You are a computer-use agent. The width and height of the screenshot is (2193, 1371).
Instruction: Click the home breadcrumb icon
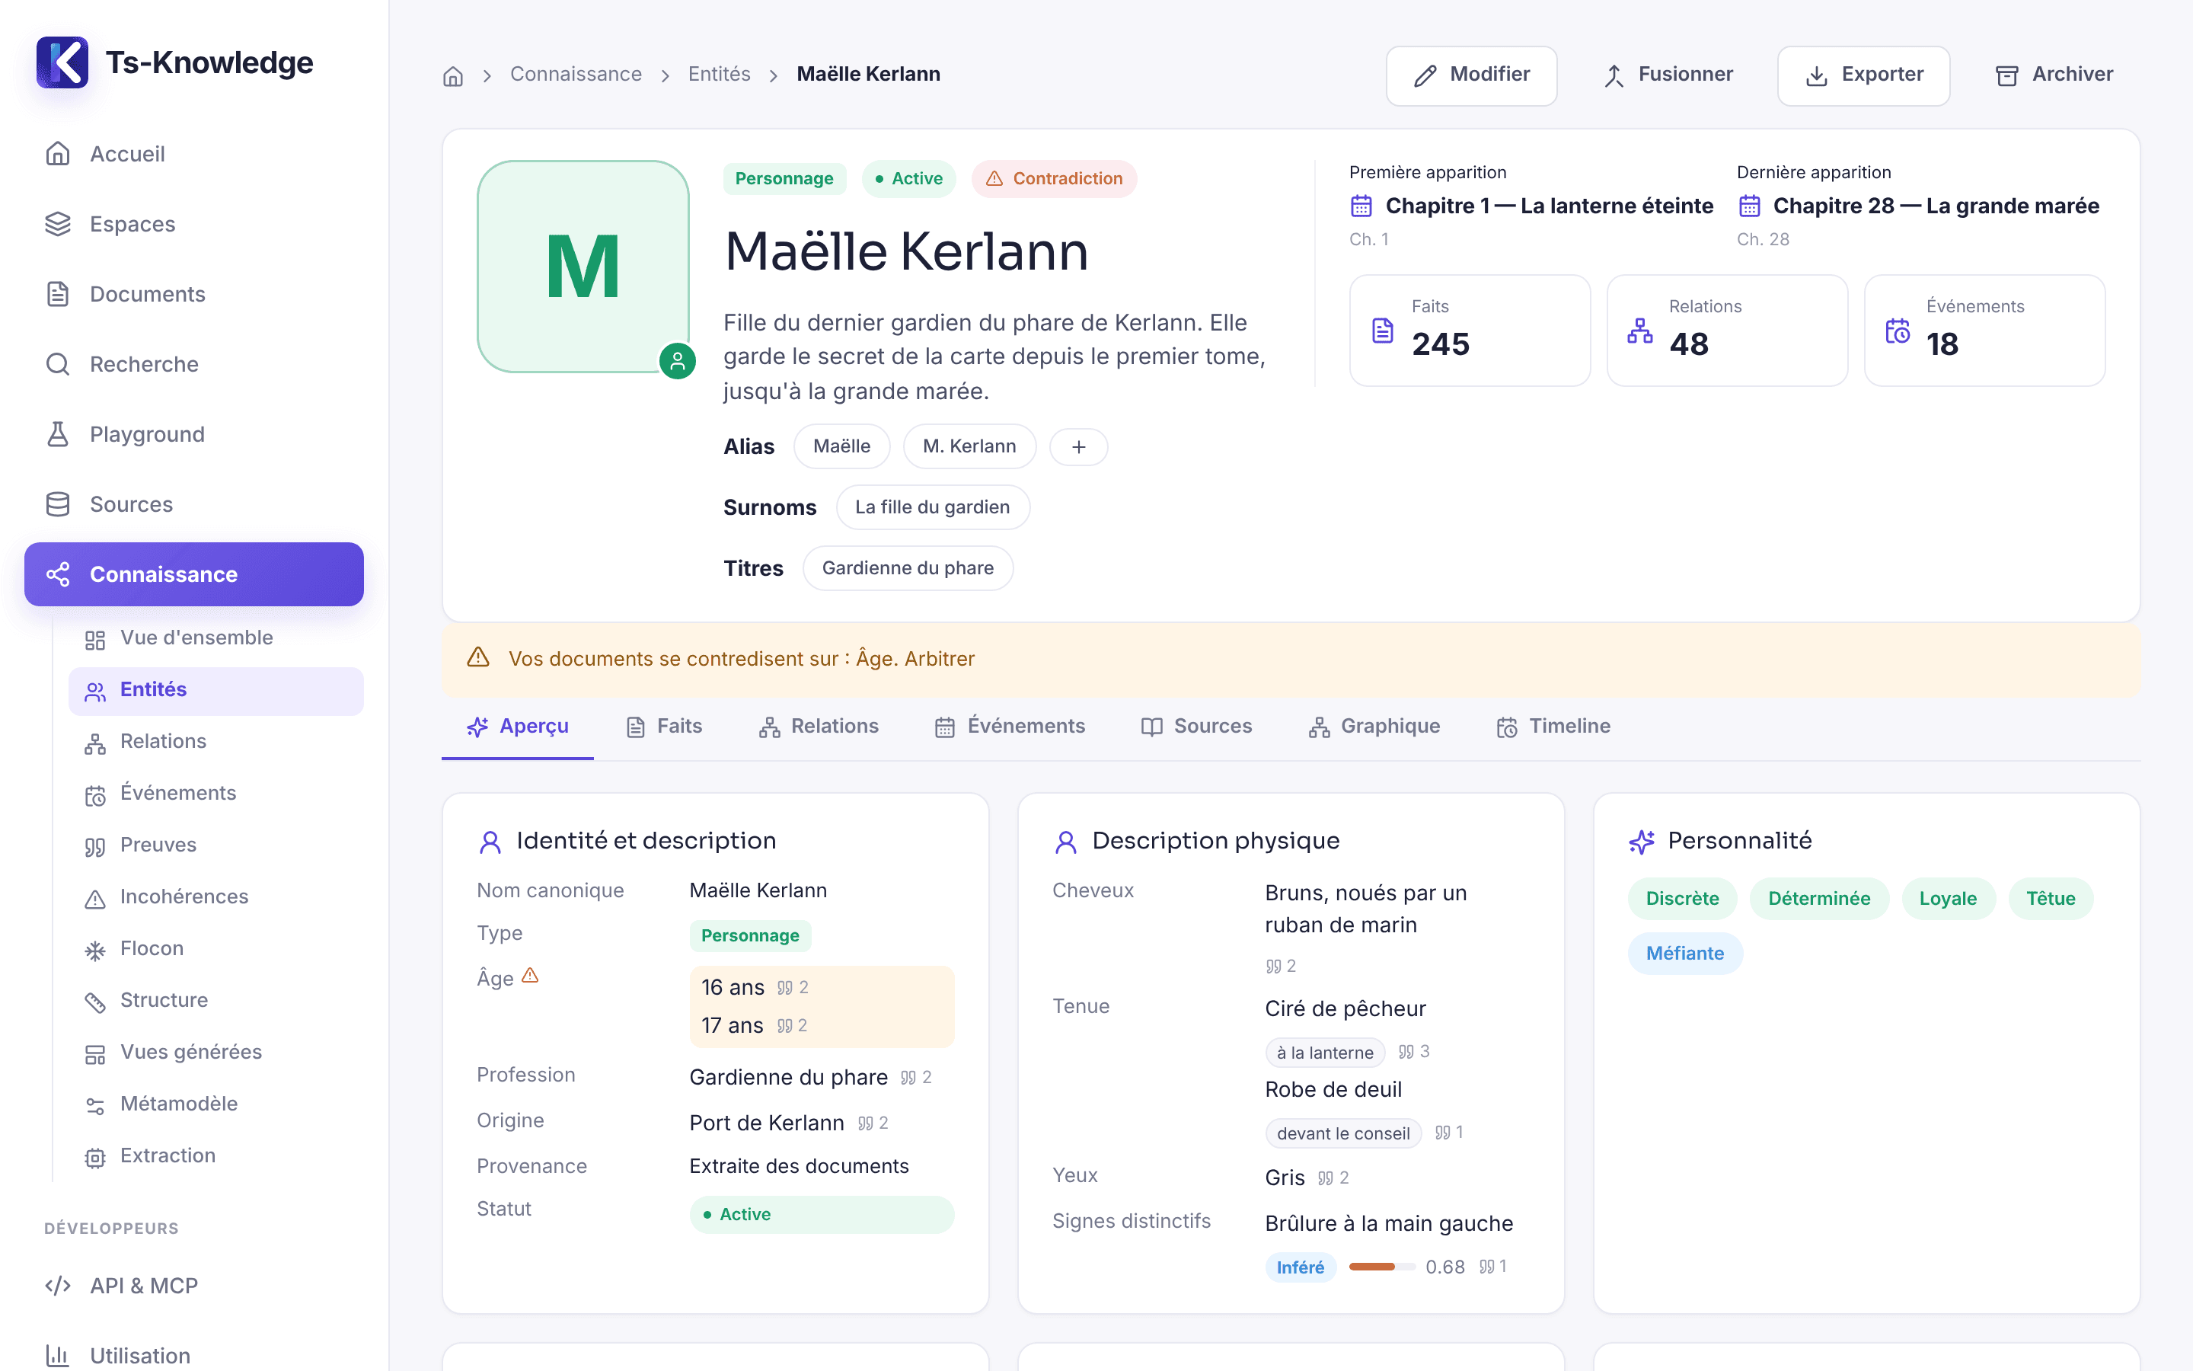pos(453,75)
